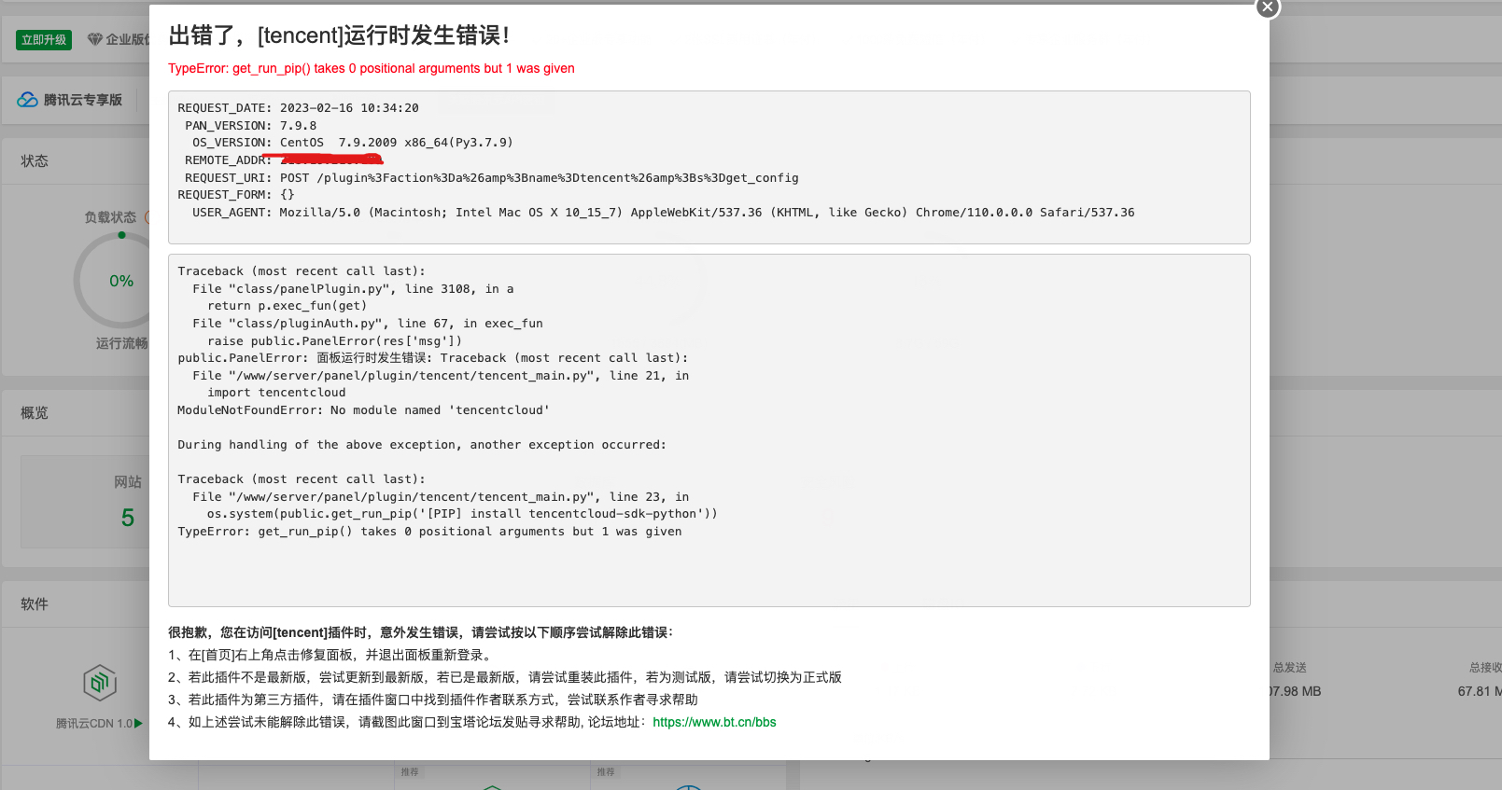Image resolution: width=1502 pixels, height=790 pixels.
Task: Click the USER_AGENT Mozilla line
Action: (664, 213)
